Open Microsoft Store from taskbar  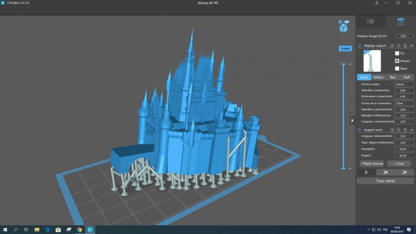click(58, 230)
